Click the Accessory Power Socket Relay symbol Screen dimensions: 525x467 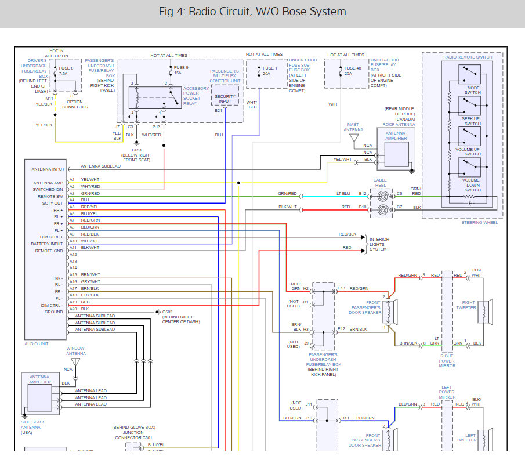click(x=155, y=98)
